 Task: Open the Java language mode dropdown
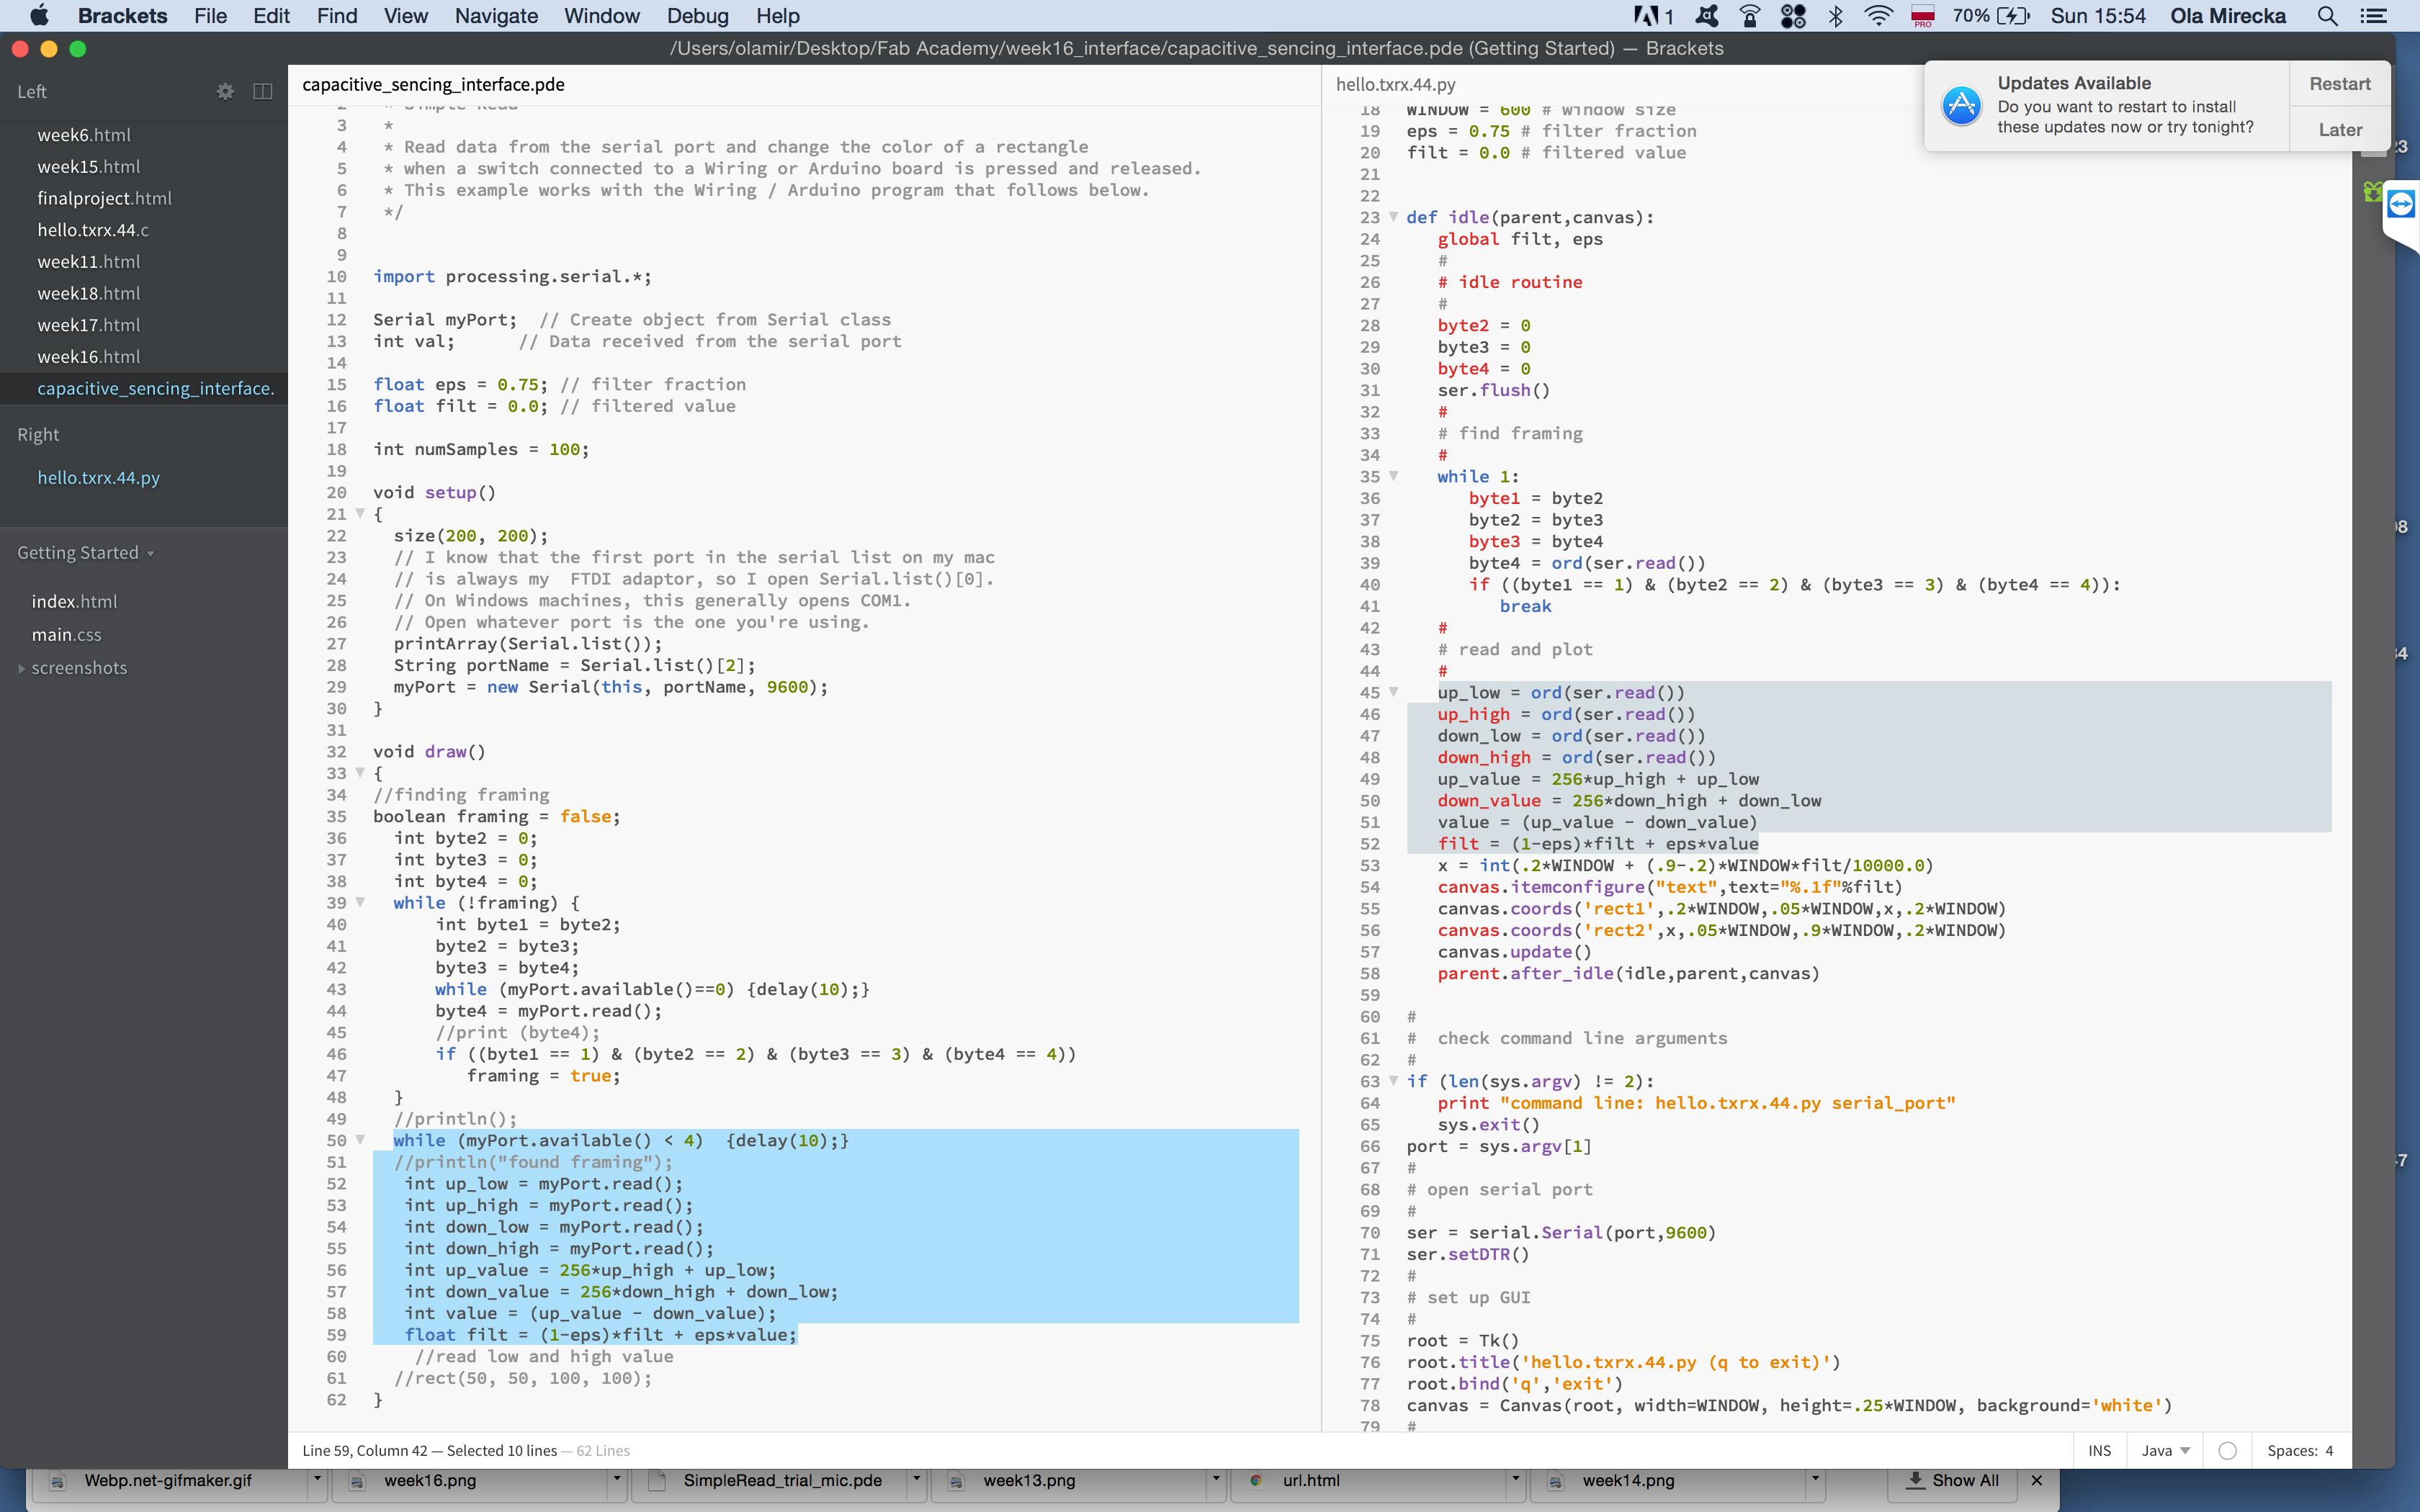tap(2166, 1450)
